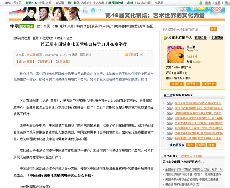
Task: Click article count 4610
Action: click(x=177, y=68)
